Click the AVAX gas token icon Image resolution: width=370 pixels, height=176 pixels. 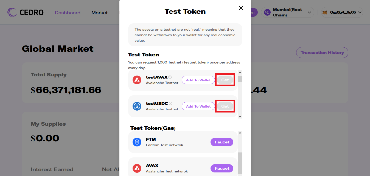[x=137, y=168]
